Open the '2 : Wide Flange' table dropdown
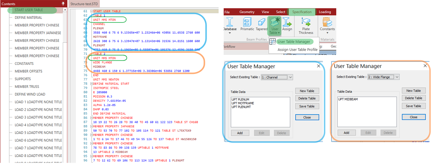 pyautogui.click(x=396, y=77)
